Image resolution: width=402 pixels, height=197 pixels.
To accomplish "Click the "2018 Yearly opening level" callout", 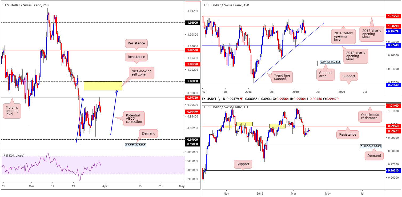I will (356, 56).
